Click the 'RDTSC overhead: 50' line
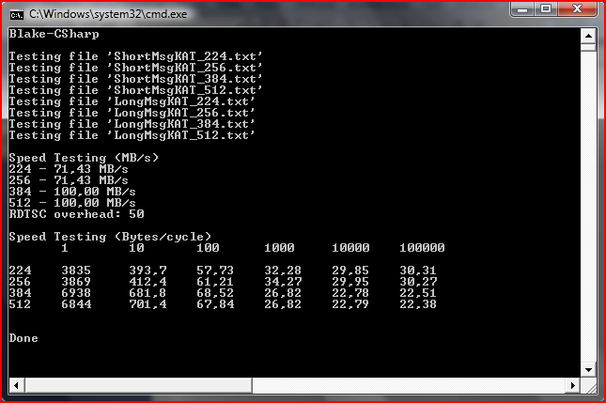The height and width of the screenshot is (403, 606). (x=76, y=214)
